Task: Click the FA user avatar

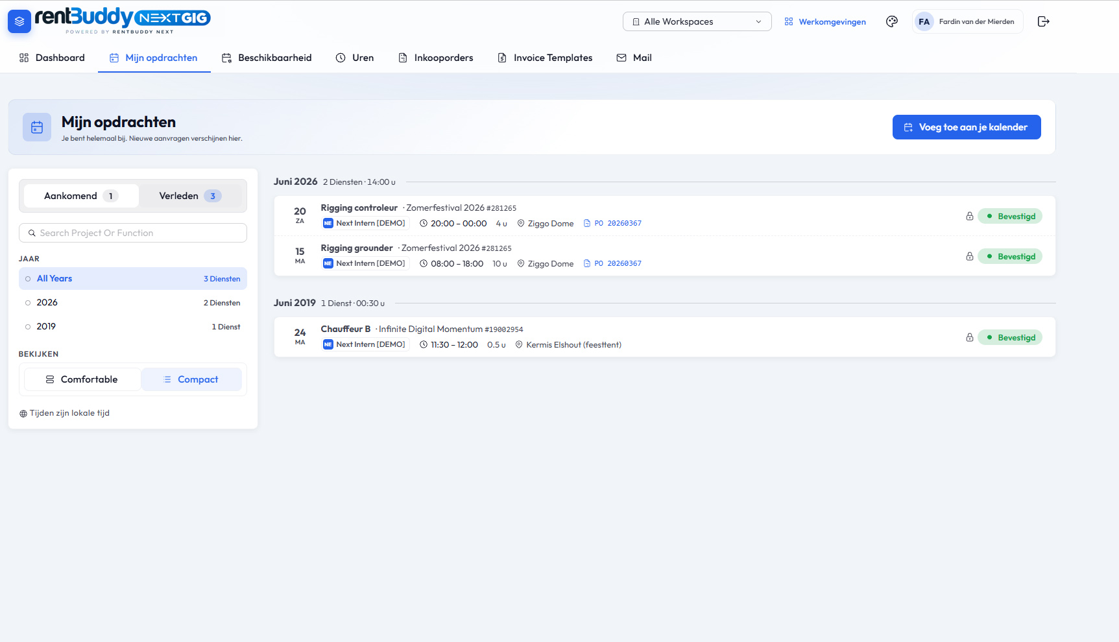Action: click(x=924, y=21)
